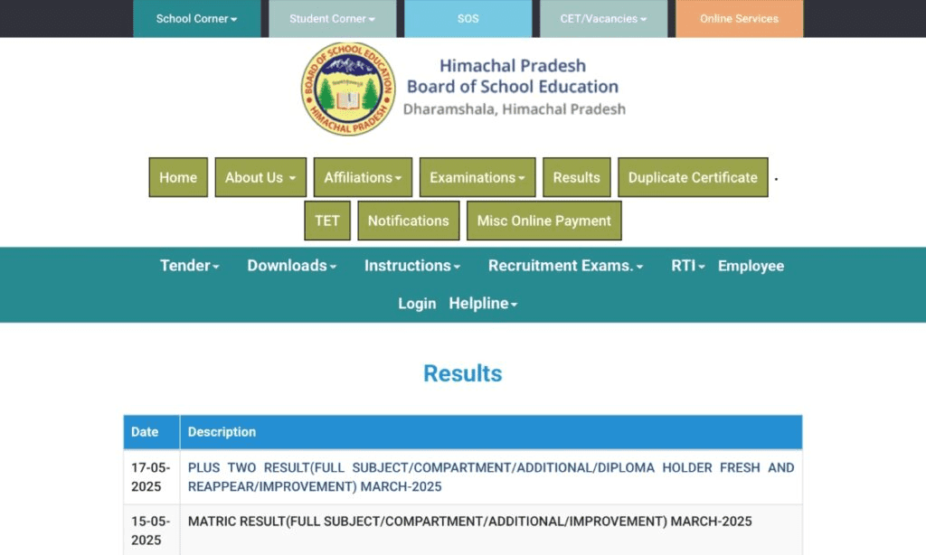Click the HPBOSE board logo emblem
Screen dimensions: 926x555
click(x=348, y=89)
